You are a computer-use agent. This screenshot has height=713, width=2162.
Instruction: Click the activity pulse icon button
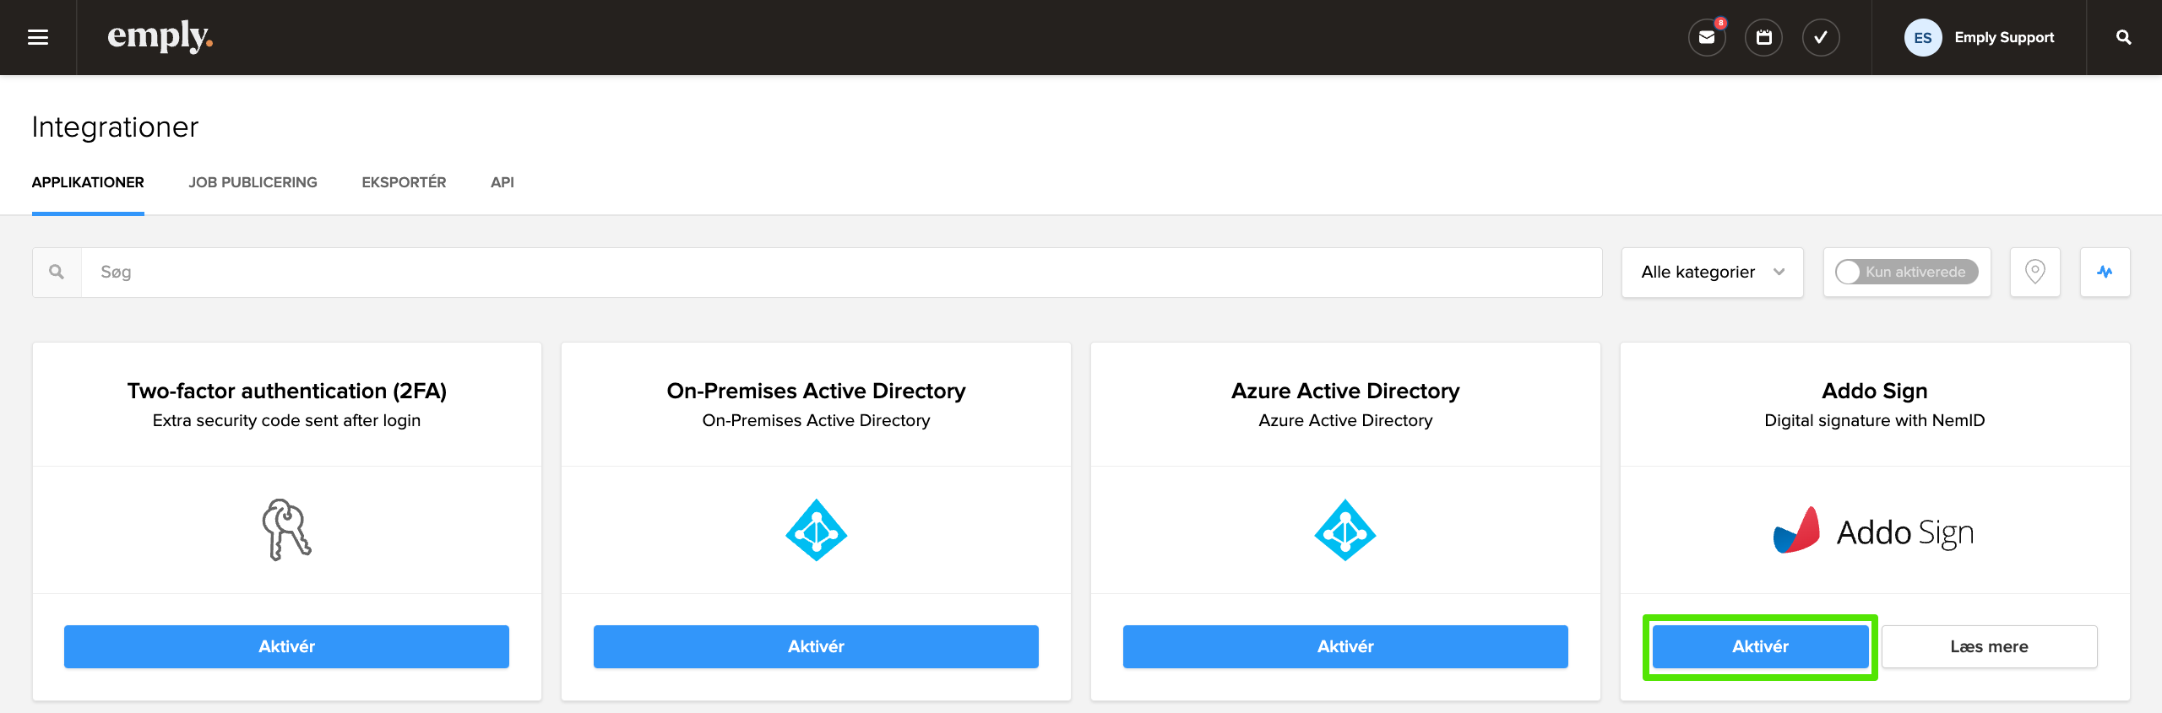(2105, 272)
